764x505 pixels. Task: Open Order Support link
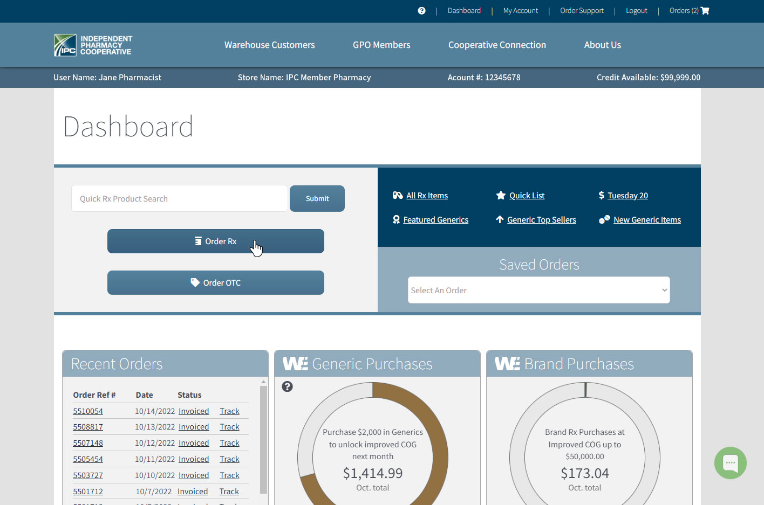click(x=582, y=11)
